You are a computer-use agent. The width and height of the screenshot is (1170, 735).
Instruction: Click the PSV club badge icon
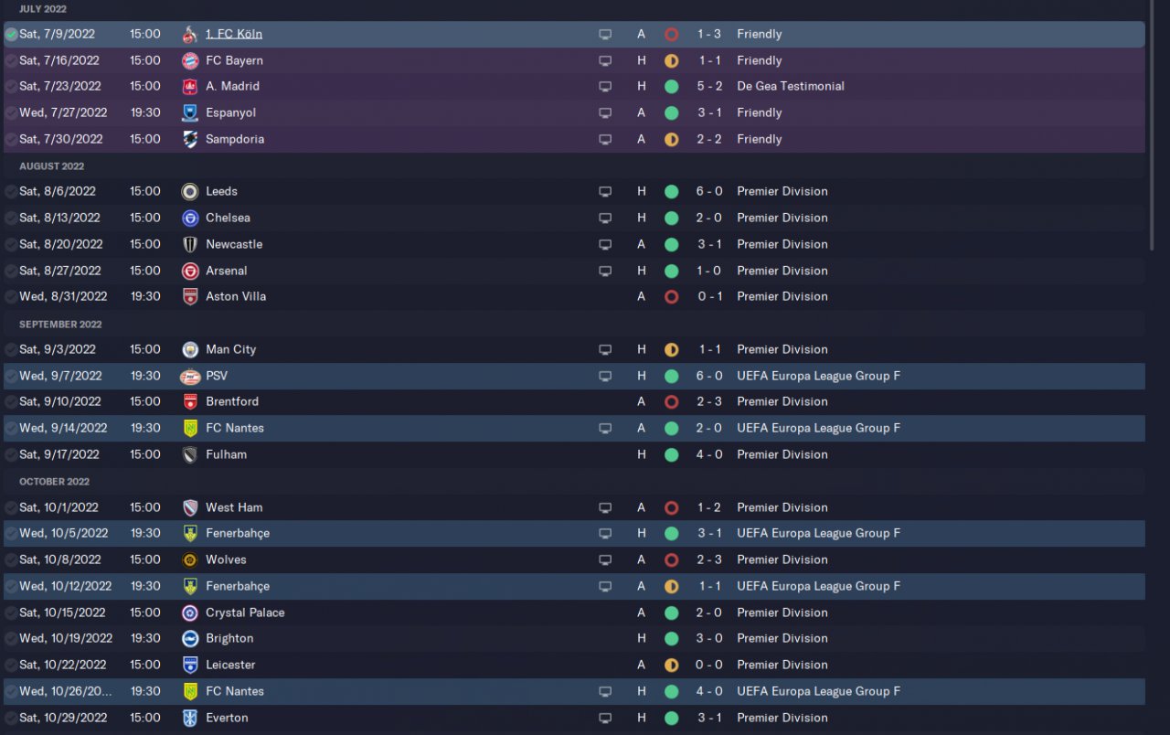(x=190, y=376)
